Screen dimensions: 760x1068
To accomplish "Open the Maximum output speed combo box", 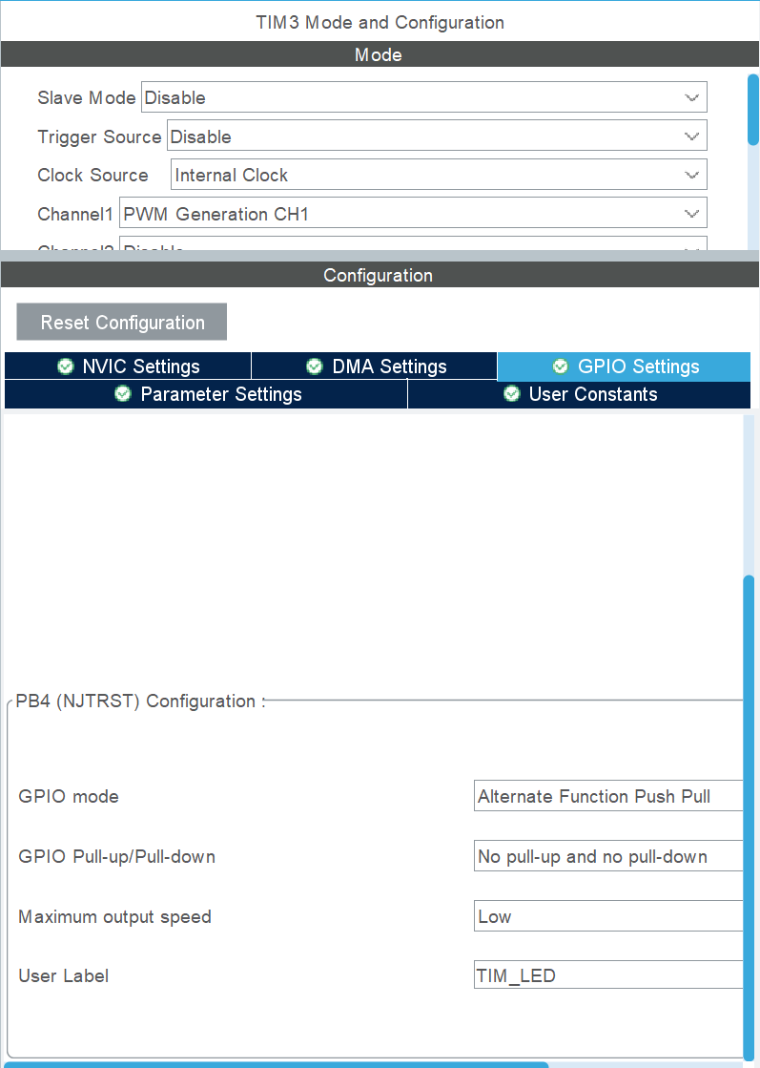I will pyautogui.click(x=608, y=915).
